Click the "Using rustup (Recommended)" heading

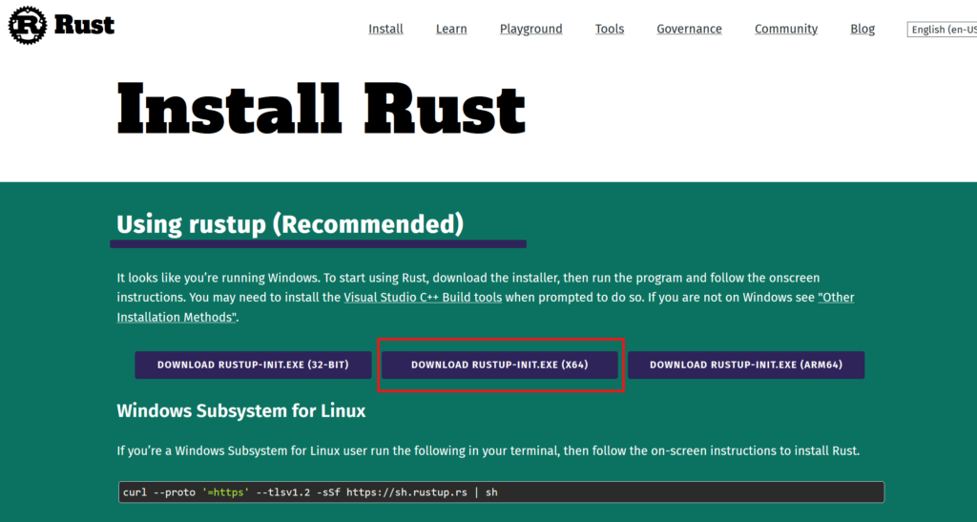290,224
